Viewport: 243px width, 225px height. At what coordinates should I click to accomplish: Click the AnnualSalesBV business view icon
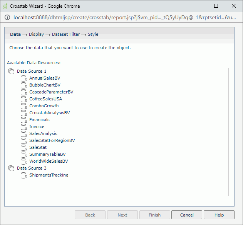(x=24, y=78)
